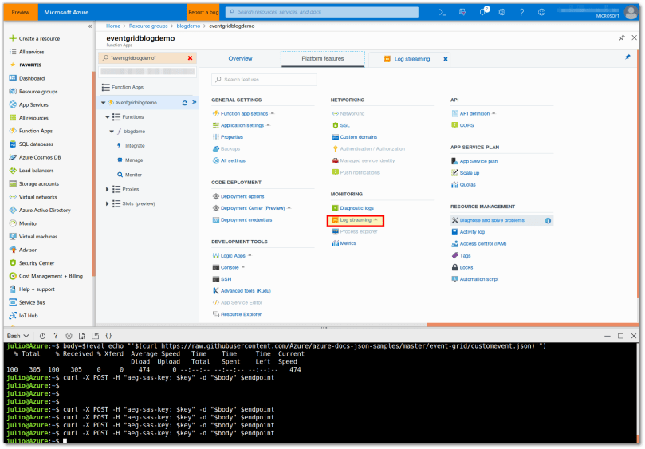Open Azure Cosmos DB in the sidebar

(40, 157)
